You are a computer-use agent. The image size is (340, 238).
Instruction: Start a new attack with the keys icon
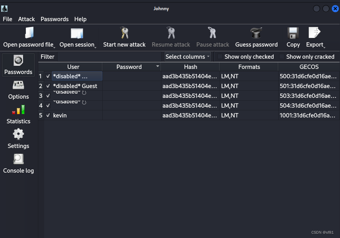[x=124, y=33]
